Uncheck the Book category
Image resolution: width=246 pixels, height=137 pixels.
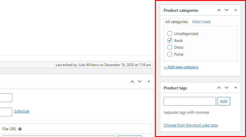click(170, 40)
